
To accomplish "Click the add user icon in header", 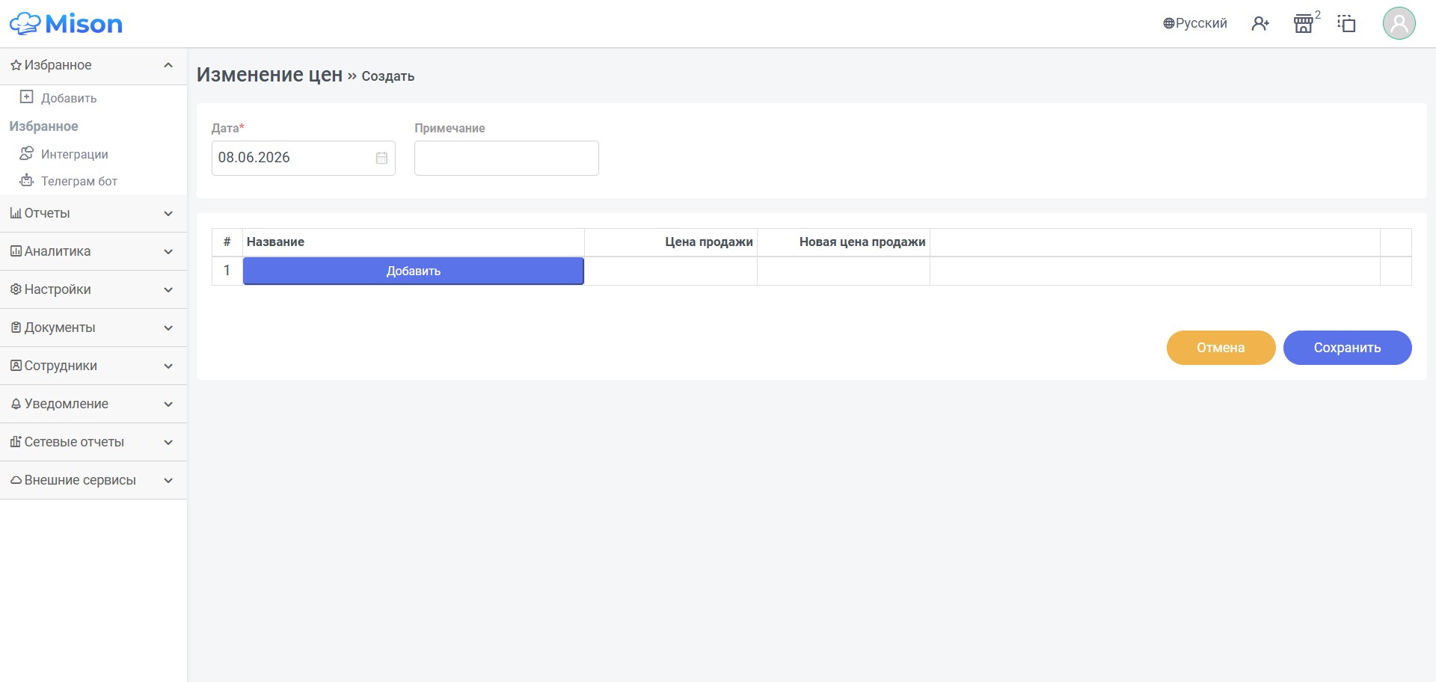I will click(1260, 24).
